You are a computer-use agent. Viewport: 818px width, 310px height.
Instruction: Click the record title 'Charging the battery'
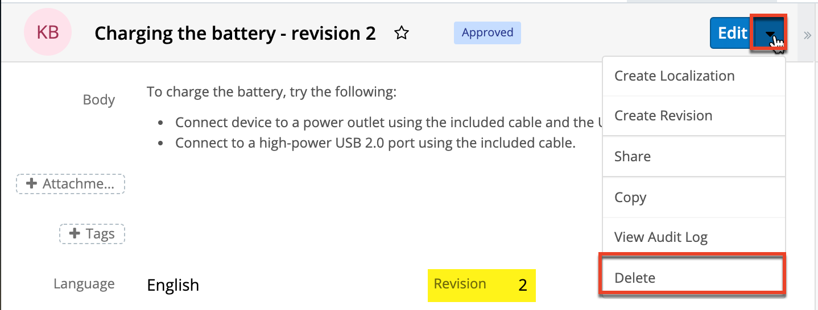pos(235,33)
